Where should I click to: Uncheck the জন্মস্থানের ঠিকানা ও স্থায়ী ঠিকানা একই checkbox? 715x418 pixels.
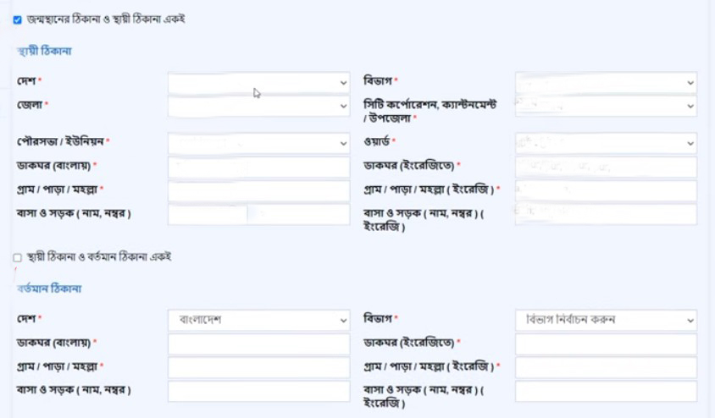point(18,19)
